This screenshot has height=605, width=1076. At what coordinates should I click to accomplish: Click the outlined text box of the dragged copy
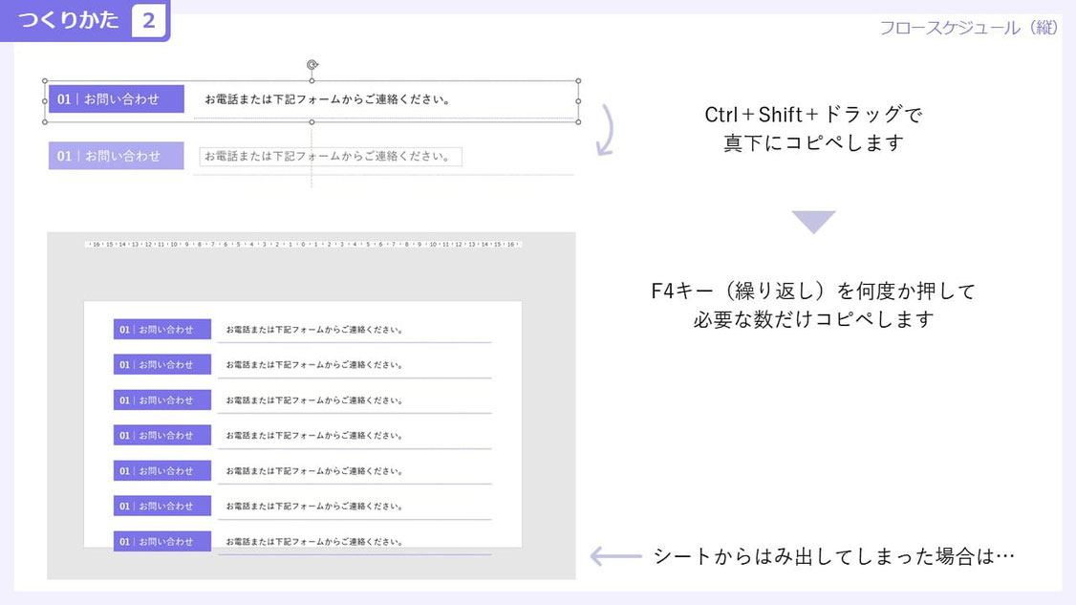pyautogui.click(x=331, y=157)
